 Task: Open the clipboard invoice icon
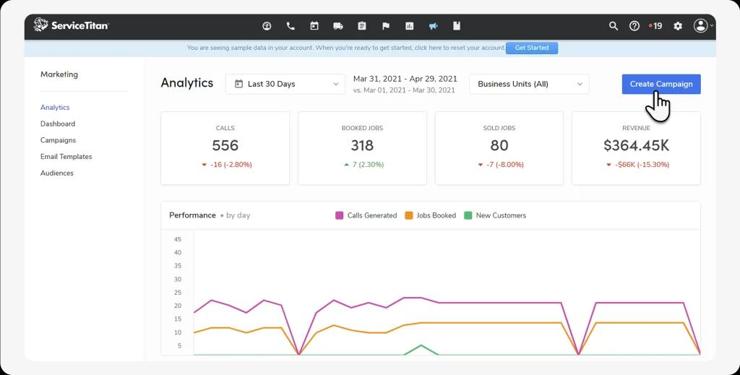(x=362, y=26)
